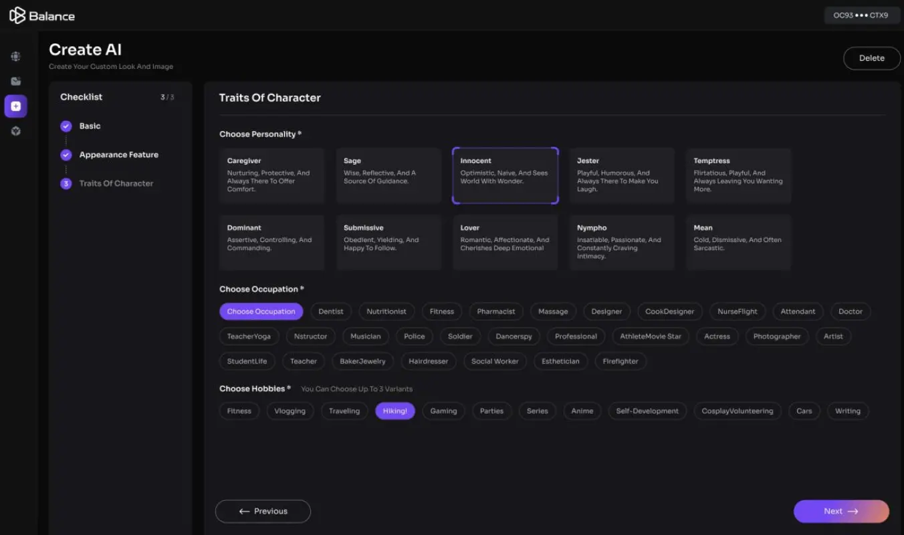Go back using the Previous button
Screen dimensions: 904x535
click(263, 511)
